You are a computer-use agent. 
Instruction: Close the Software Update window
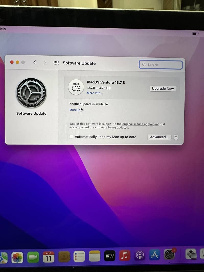[x=12, y=62]
